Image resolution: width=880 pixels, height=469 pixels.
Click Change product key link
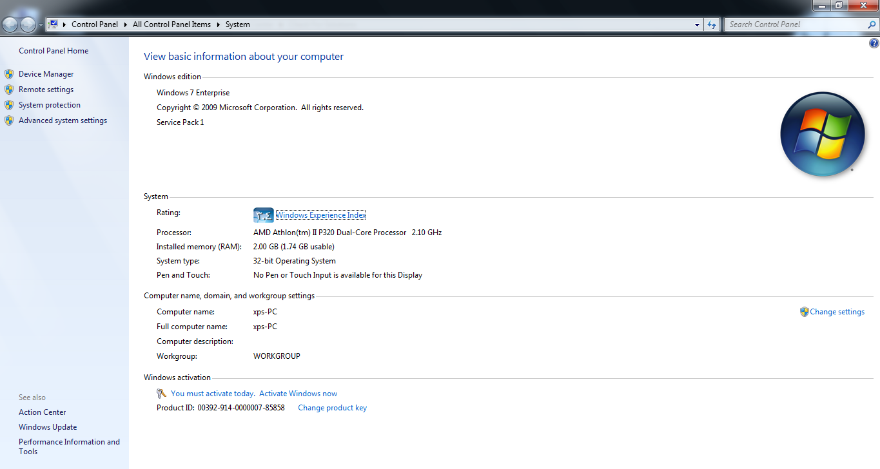332,408
